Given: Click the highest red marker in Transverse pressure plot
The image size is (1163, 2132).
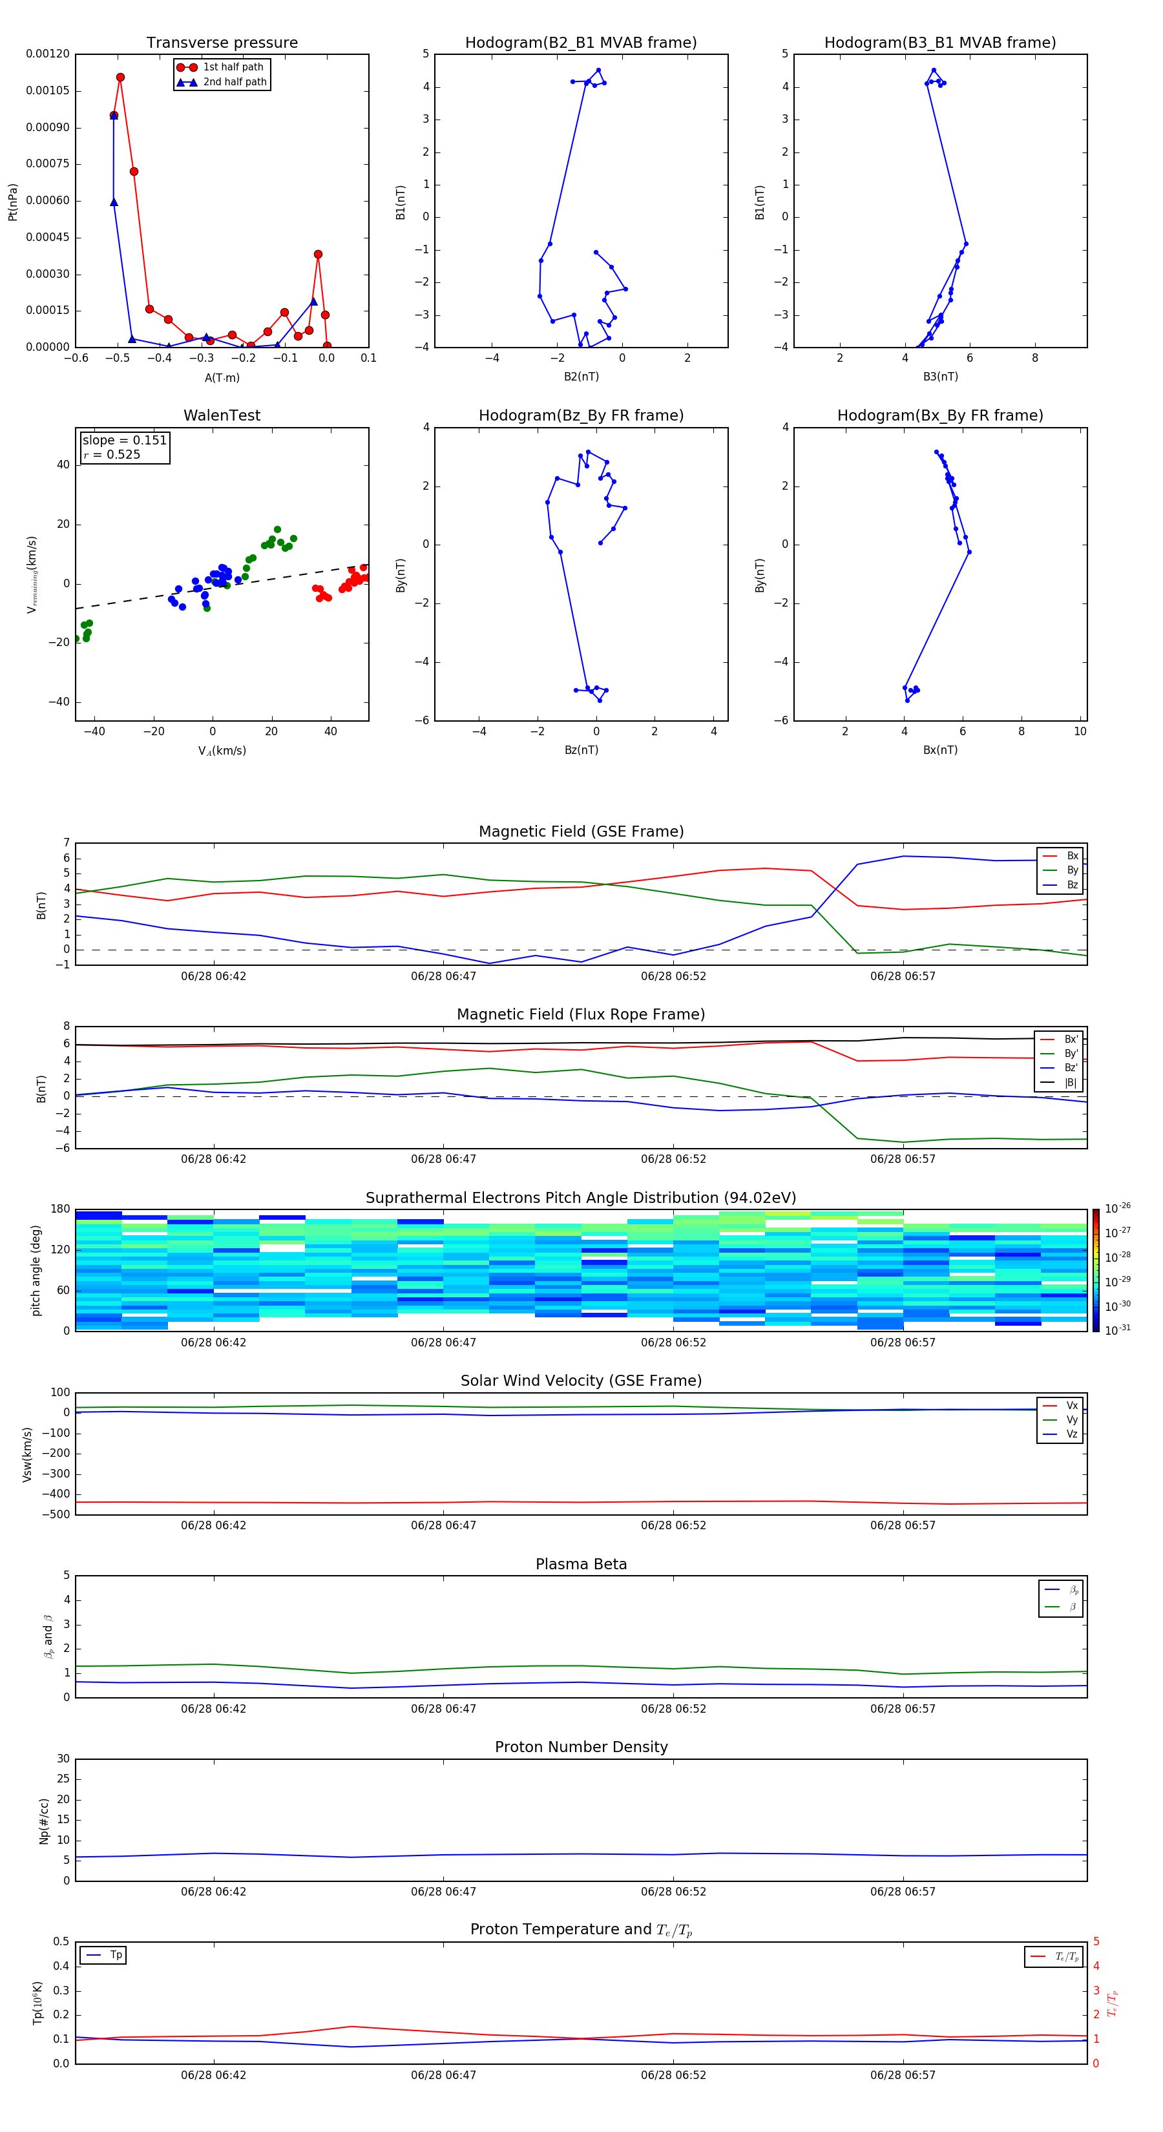Looking at the screenshot, I should coord(120,77).
